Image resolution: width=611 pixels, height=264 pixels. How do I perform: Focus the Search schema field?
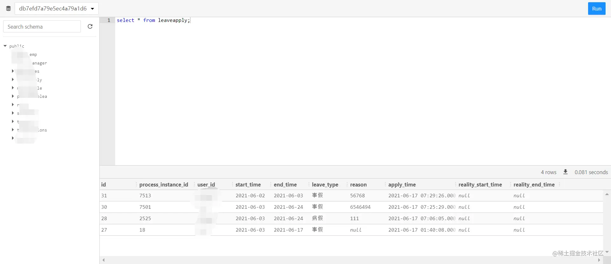(42, 26)
